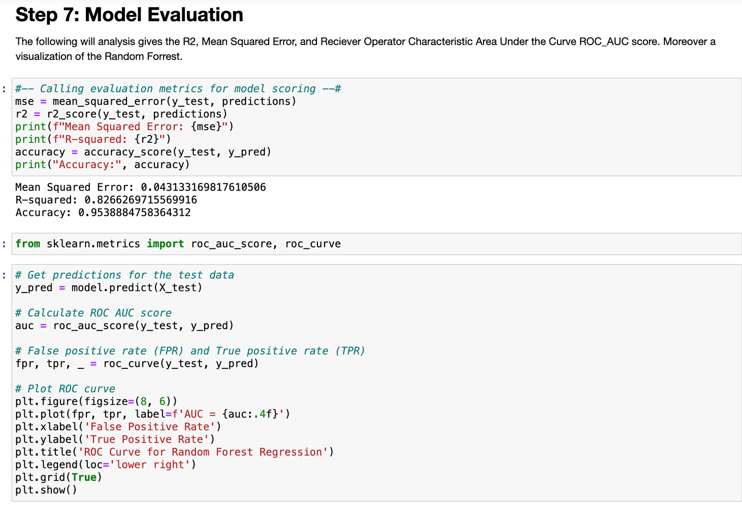The width and height of the screenshot is (742, 508).
Task: Click the accuracy_score assignment code line
Action: [x=143, y=152]
